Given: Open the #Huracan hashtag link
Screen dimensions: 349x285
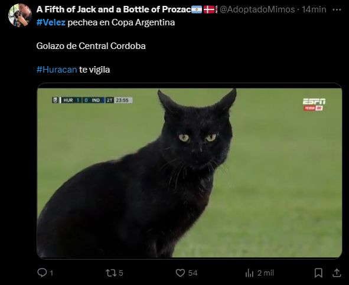Looking at the screenshot, I should (57, 70).
